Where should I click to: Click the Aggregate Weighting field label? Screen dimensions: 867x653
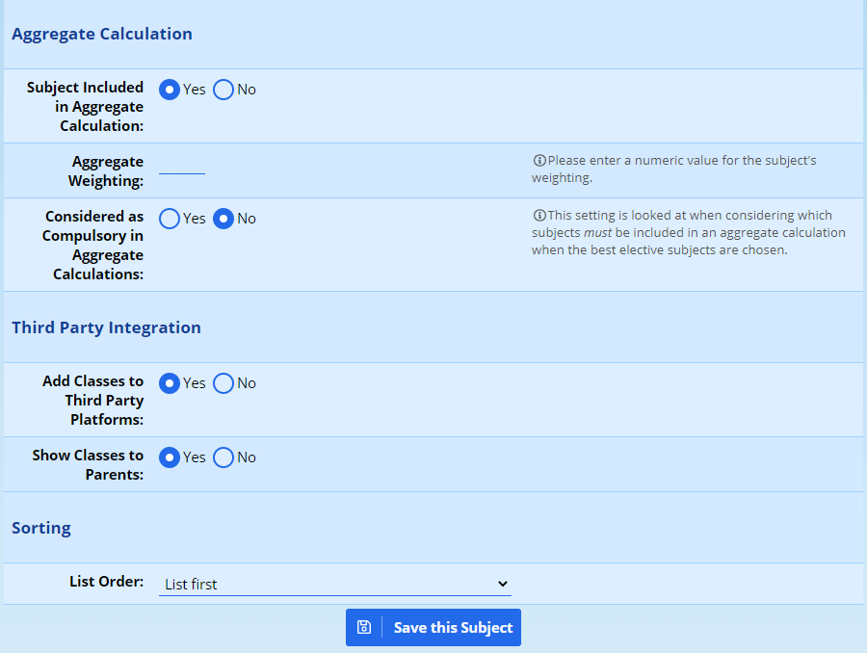click(106, 171)
